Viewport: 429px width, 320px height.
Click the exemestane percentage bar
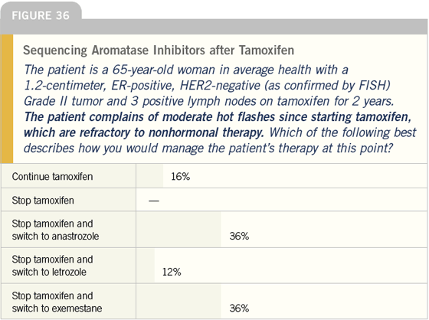pos(178,302)
